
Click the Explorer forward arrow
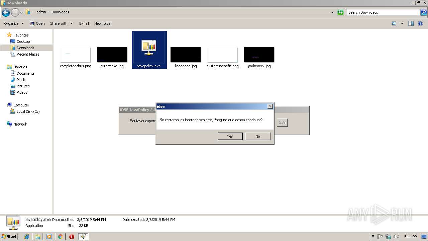(15, 13)
